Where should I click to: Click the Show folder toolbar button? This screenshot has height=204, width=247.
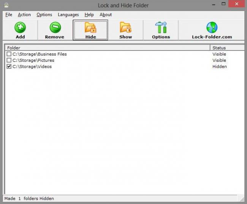pos(125,30)
